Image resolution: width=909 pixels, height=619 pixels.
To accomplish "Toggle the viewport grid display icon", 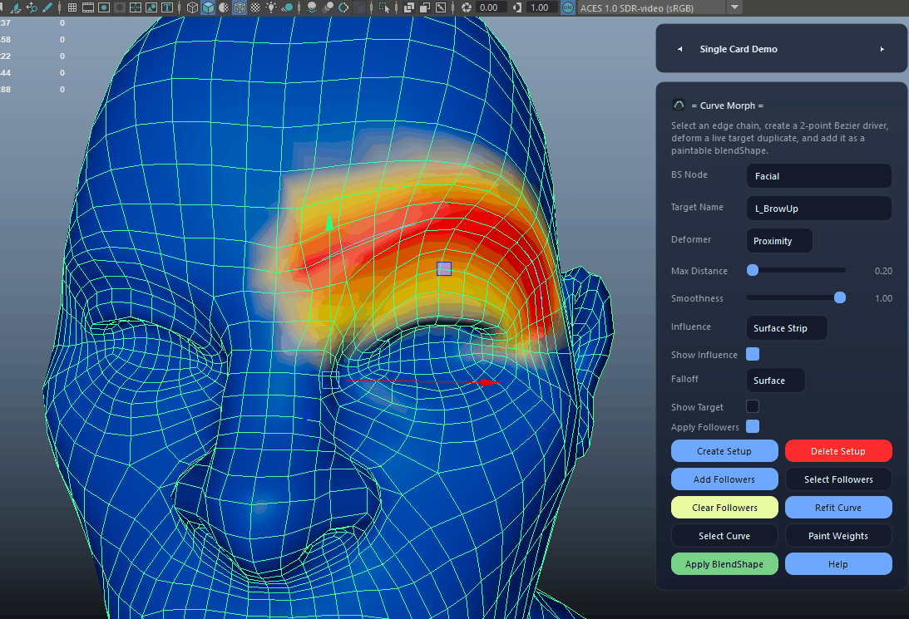I will [x=72, y=7].
